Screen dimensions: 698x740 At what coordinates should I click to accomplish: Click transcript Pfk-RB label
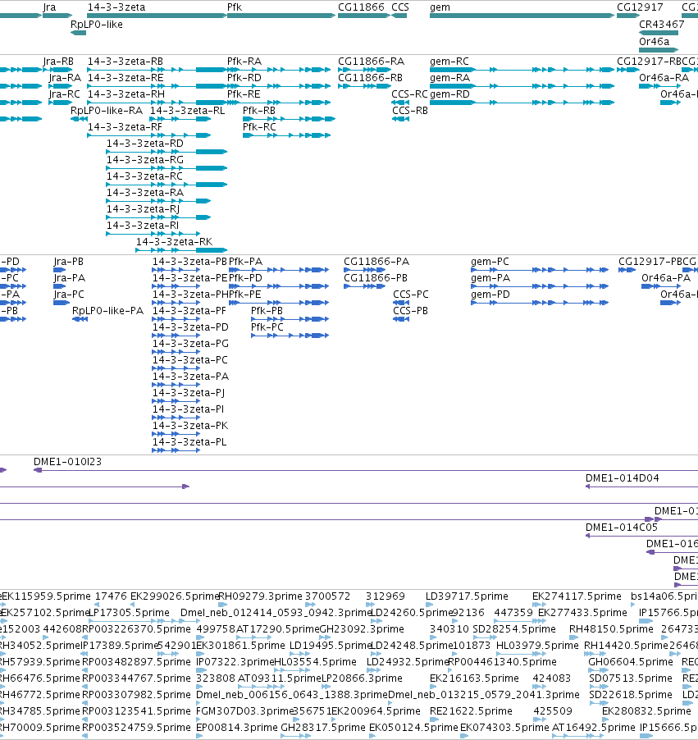tap(259, 111)
